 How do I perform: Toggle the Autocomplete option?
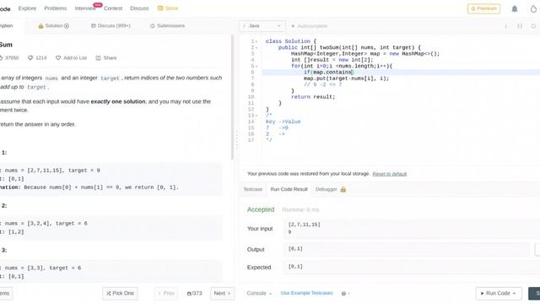[310, 26]
